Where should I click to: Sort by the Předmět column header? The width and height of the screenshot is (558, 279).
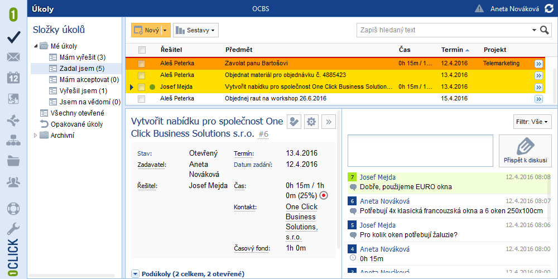pos(239,50)
